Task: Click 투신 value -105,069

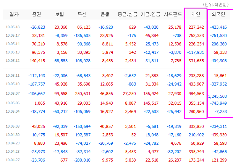Action: click(82, 112)
